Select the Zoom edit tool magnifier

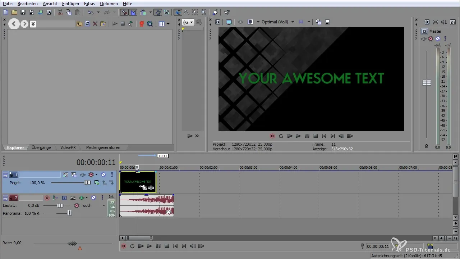pyautogui.click(x=203, y=12)
